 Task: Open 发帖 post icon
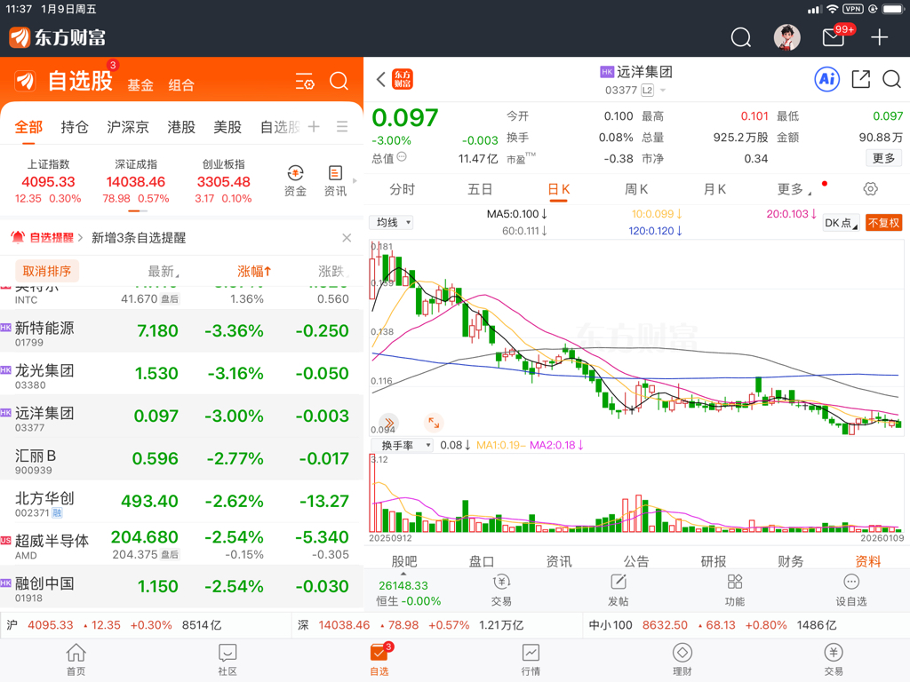point(619,590)
